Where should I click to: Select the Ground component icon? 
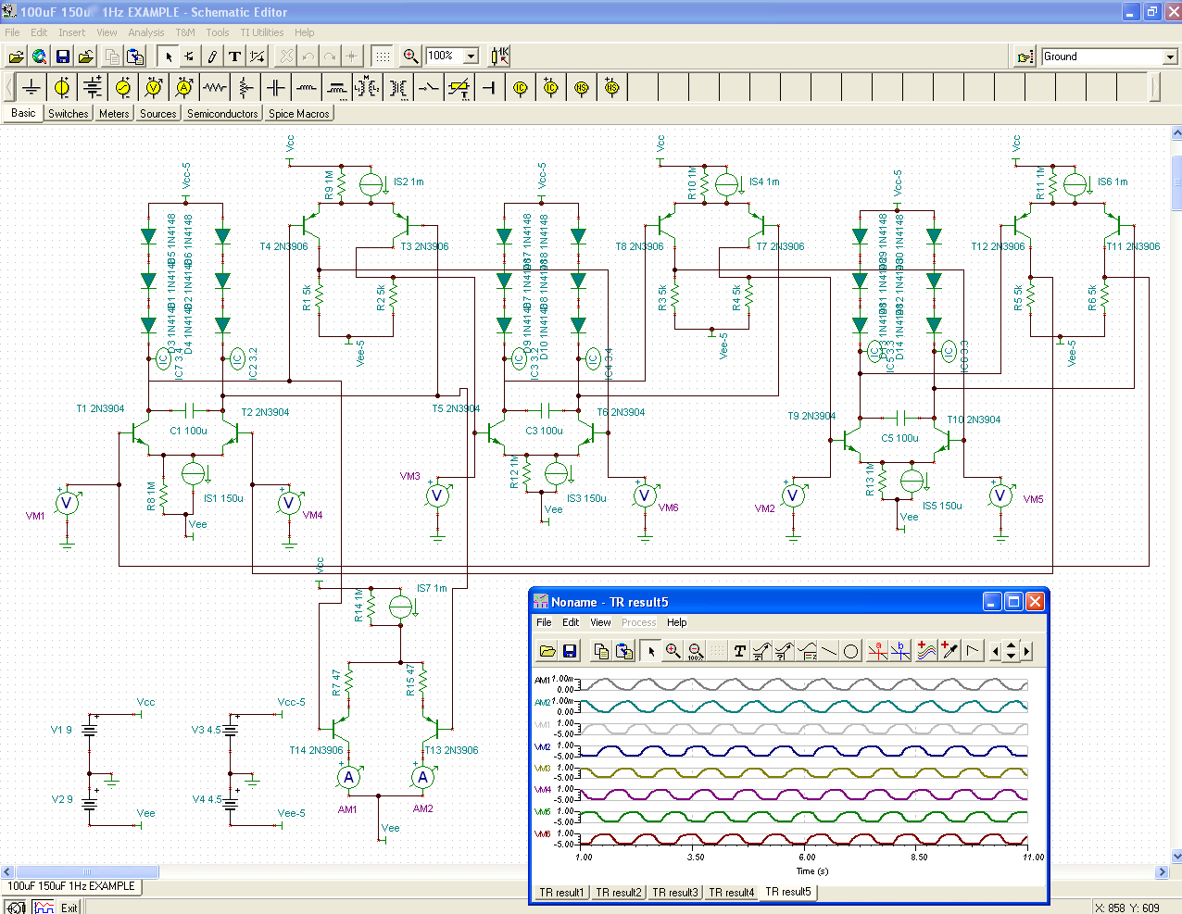coord(31,88)
